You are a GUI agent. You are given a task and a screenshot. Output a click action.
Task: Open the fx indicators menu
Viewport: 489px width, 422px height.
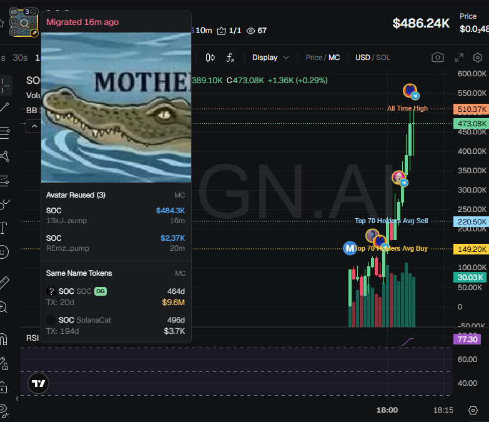point(230,58)
